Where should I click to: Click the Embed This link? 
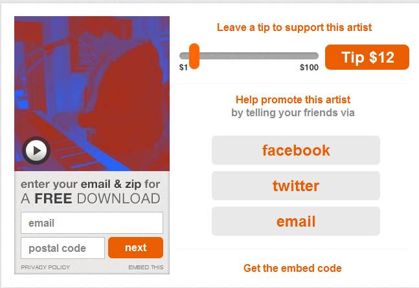146,267
